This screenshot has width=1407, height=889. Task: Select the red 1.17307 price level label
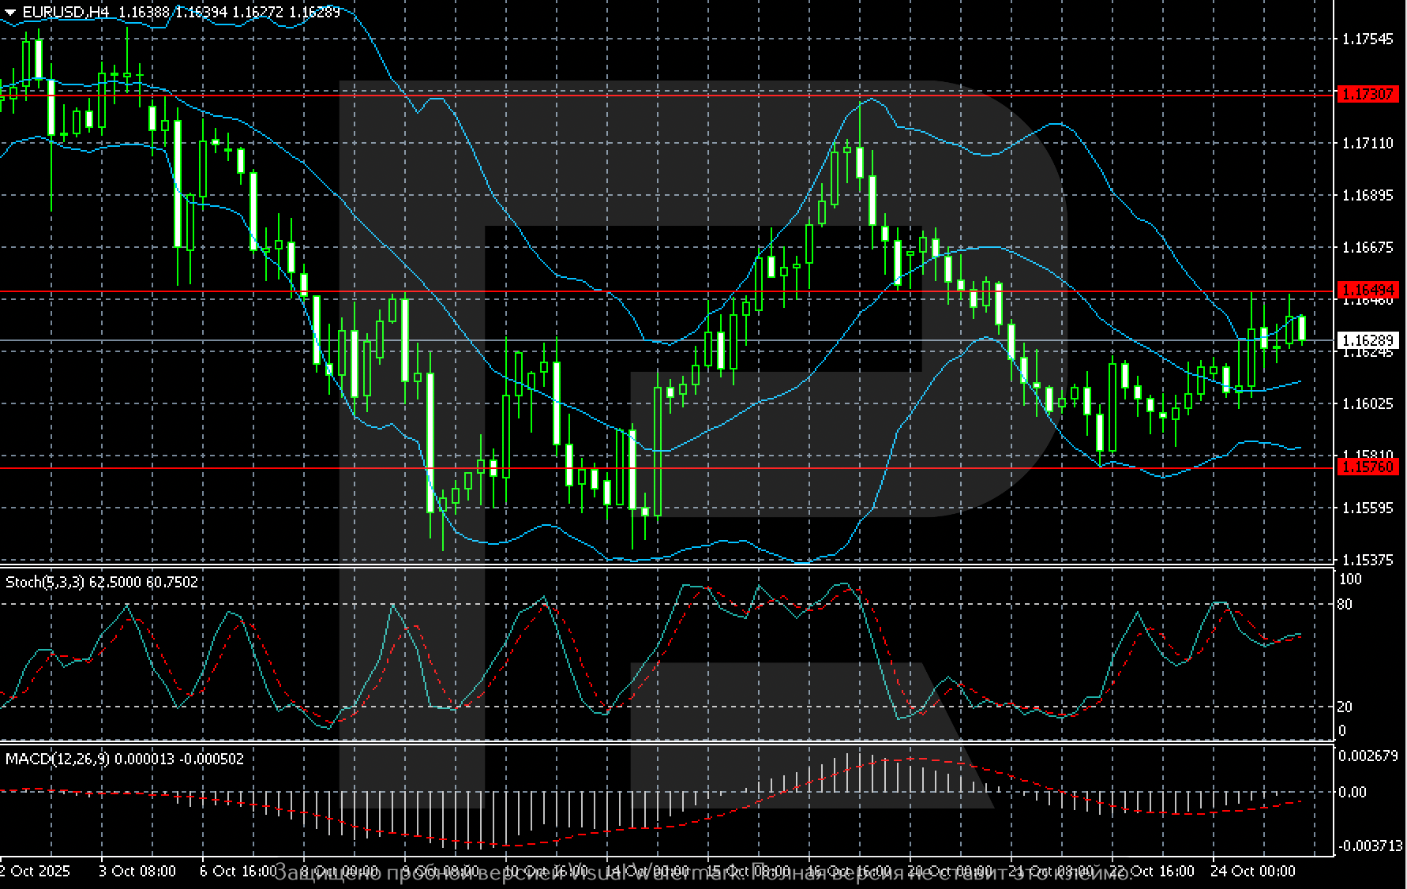(x=1366, y=95)
